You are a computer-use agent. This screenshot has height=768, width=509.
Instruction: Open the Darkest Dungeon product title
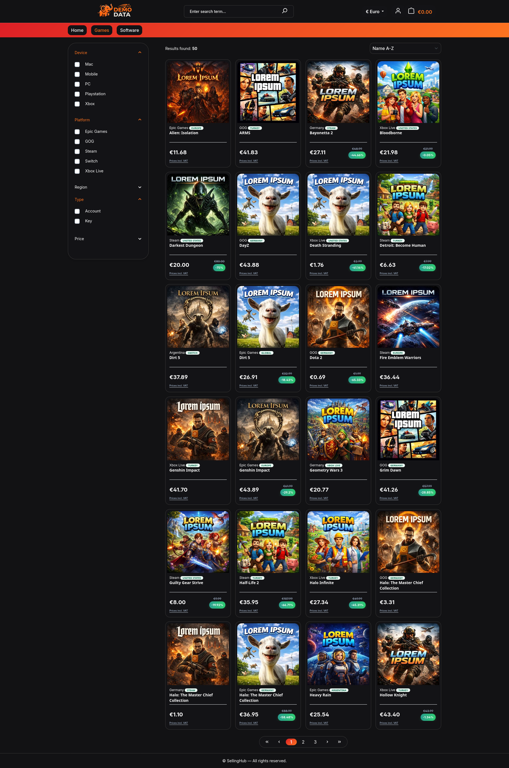pyautogui.click(x=186, y=245)
